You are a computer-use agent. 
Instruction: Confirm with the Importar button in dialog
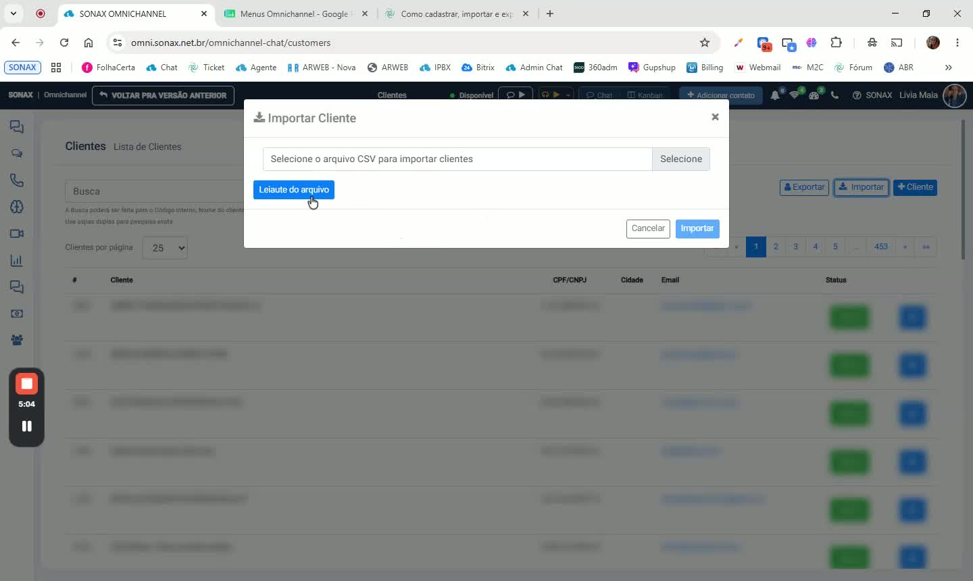[x=697, y=228]
